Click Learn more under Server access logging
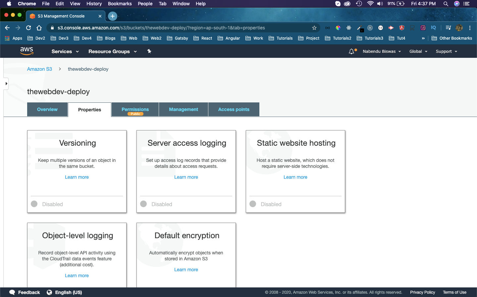The height and width of the screenshot is (297, 477). point(186,177)
